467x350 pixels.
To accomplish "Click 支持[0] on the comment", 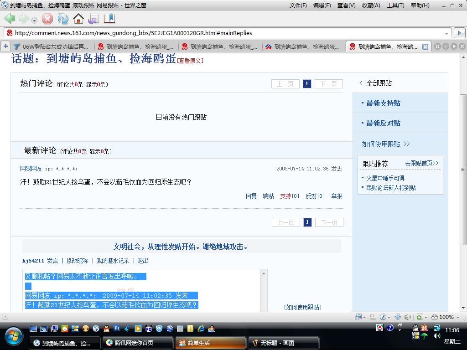I will click(290, 196).
